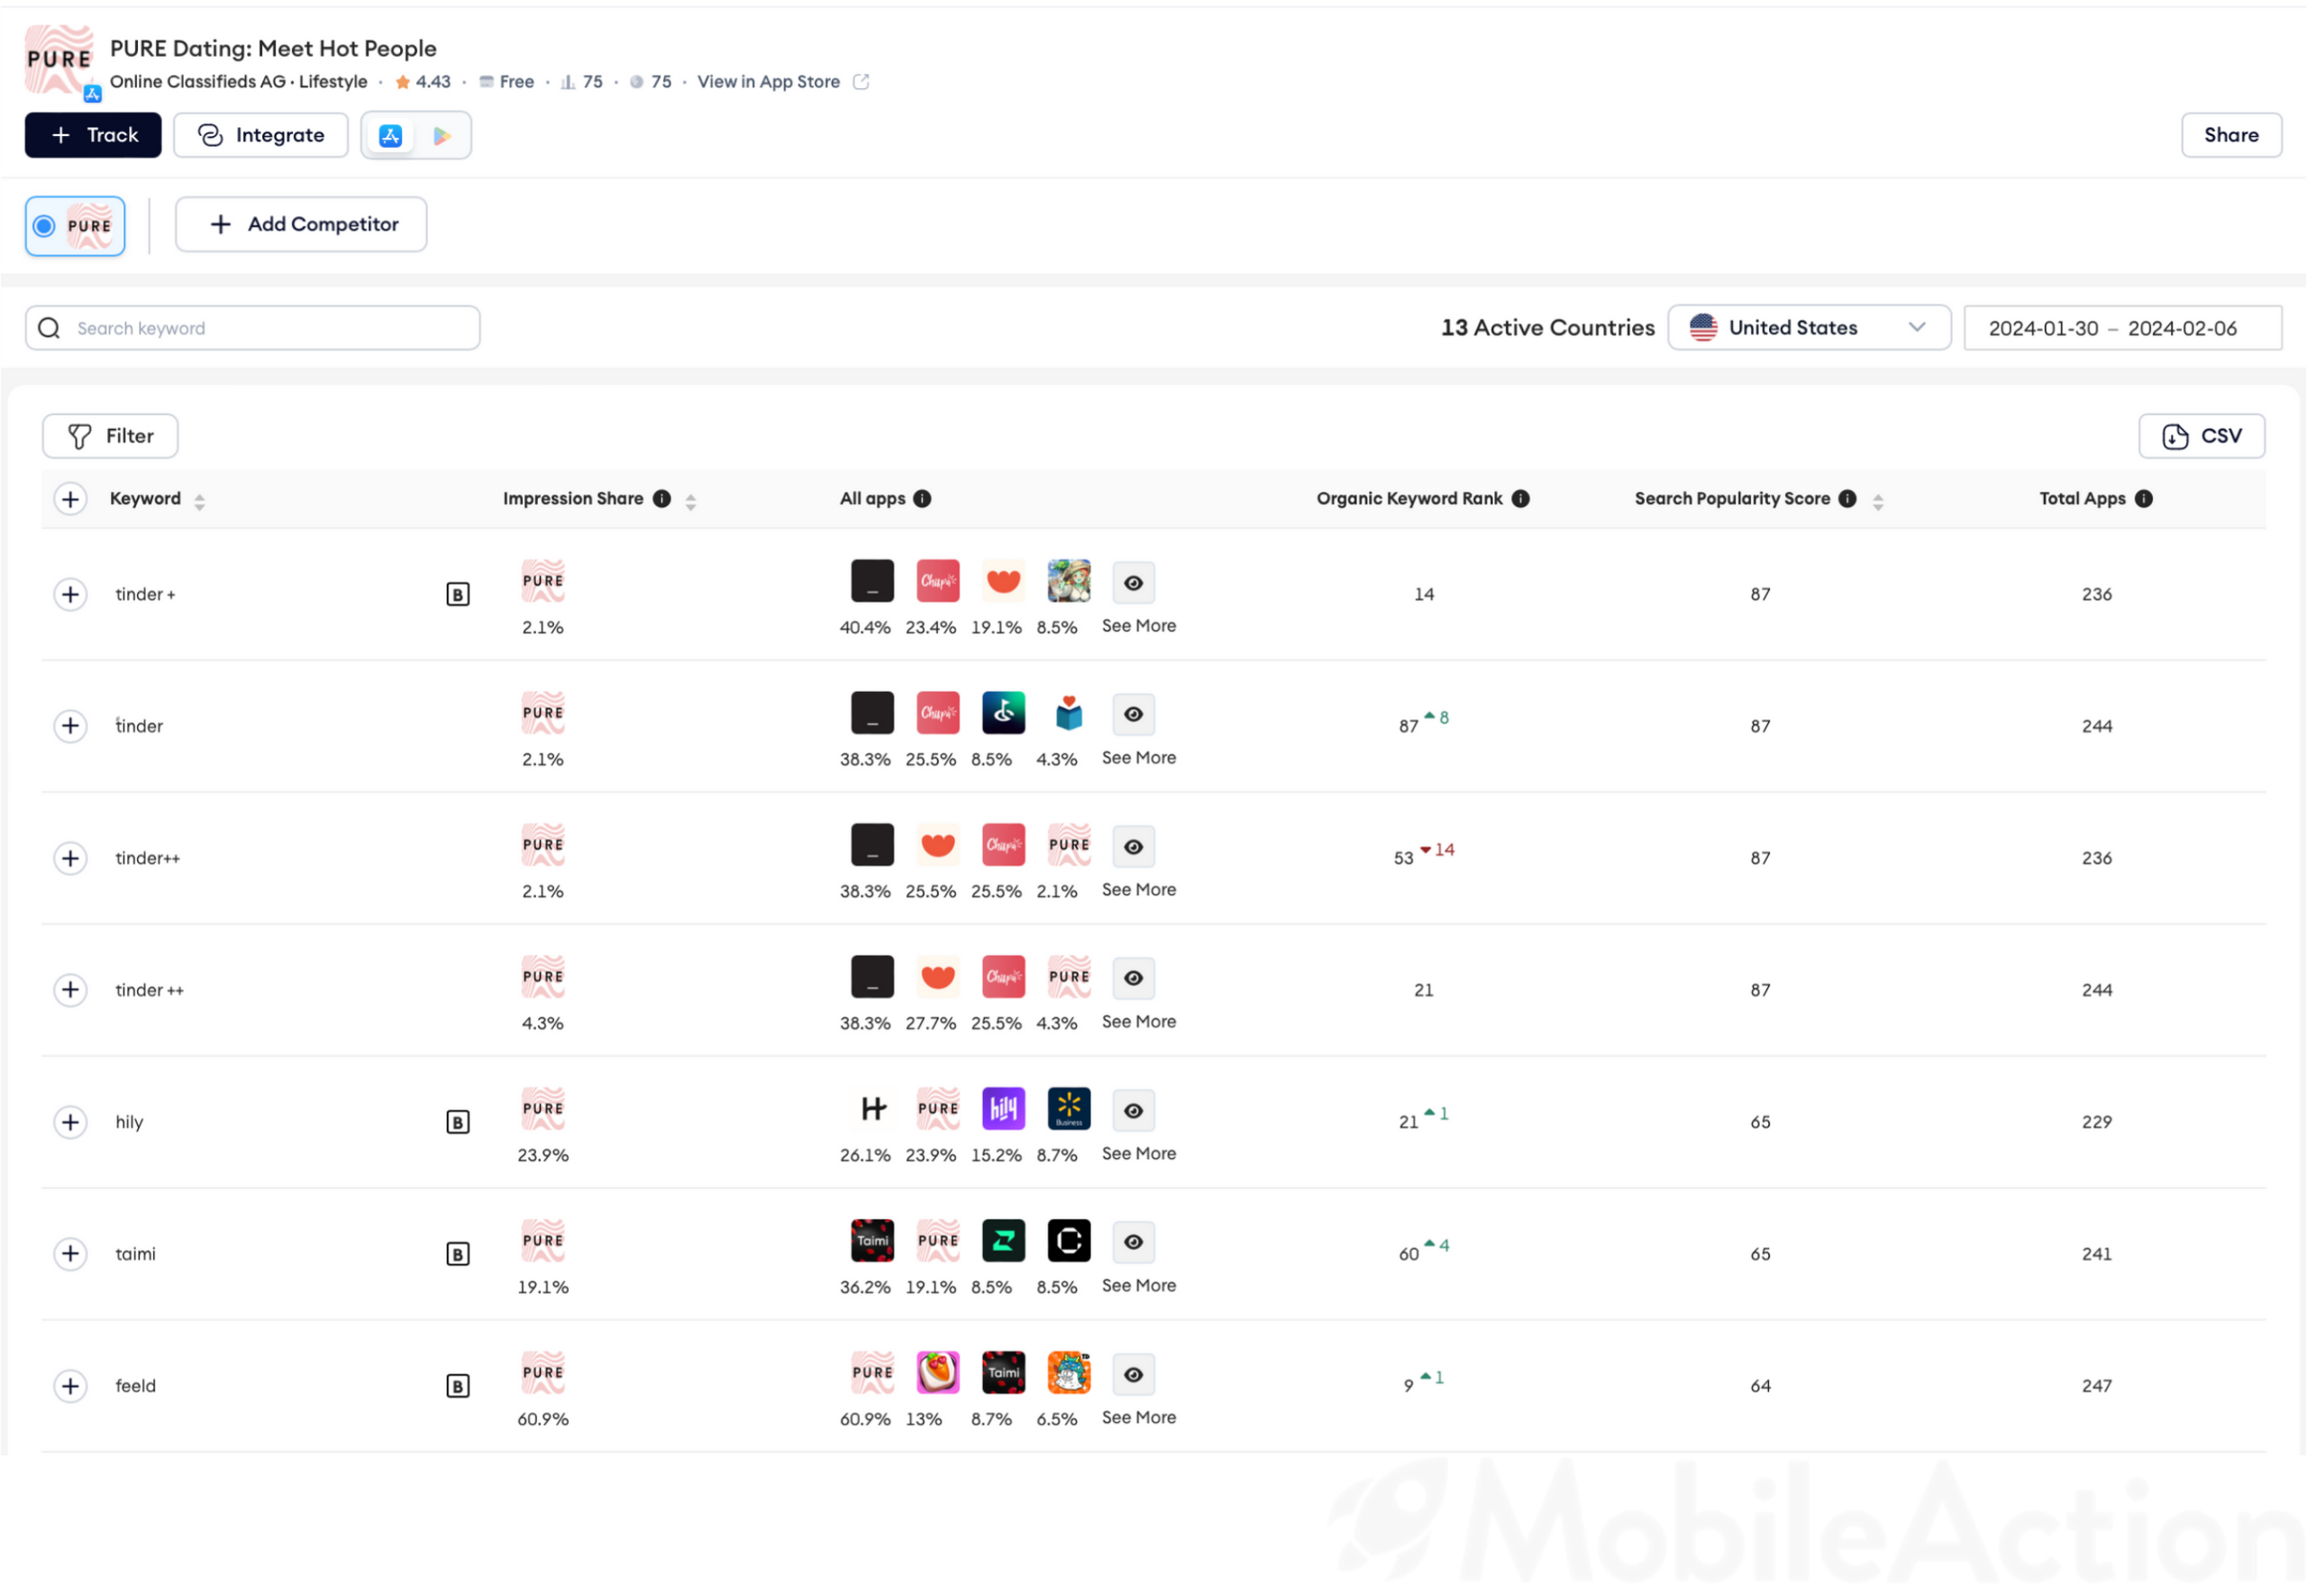Click the 36.2% Taimi icon in taimi row
This screenshot has width=2307, height=1586.
(872, 1241)
